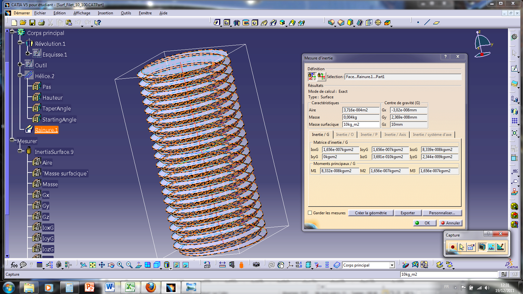Screen dimensions: 523x294
Task: Create a new document with New icon
Action: tap(14, 23)
